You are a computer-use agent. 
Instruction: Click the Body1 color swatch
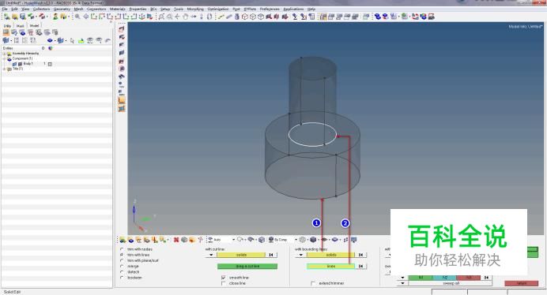point(50,64)
